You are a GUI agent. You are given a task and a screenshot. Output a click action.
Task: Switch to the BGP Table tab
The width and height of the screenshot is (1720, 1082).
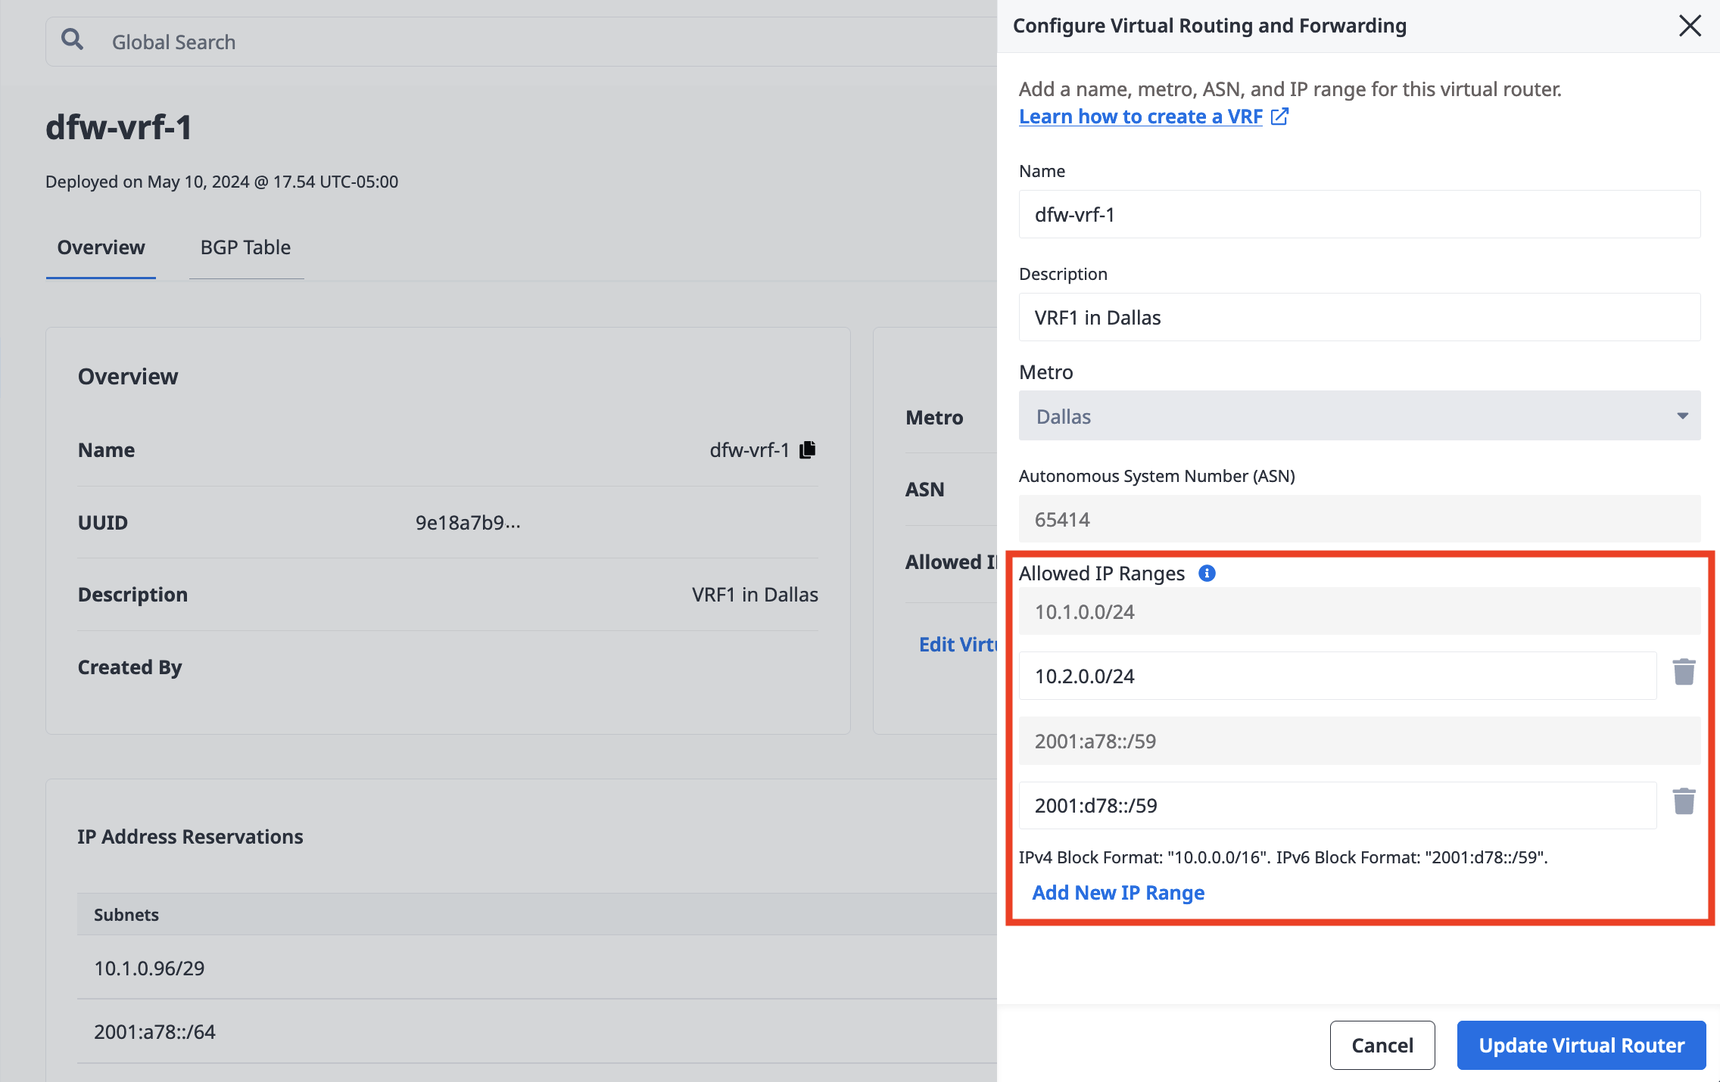click(x=245, y=247)
